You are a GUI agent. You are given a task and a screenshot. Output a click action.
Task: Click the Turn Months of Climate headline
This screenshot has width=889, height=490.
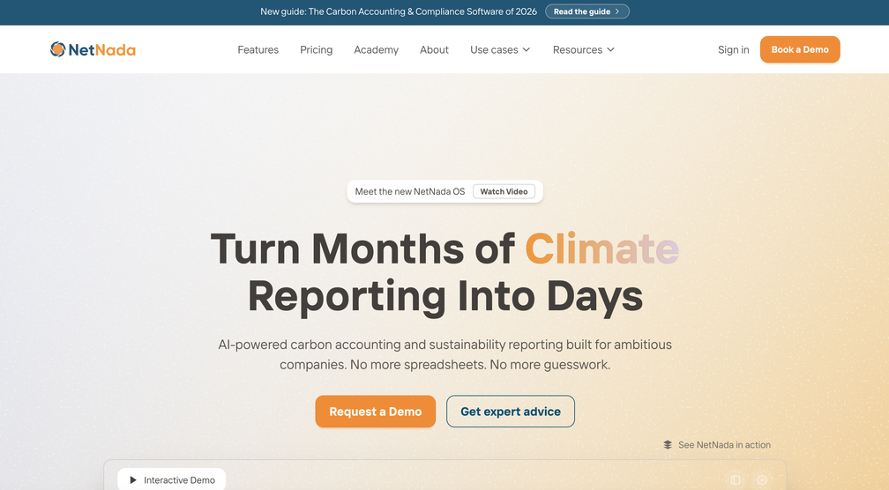[x=444, y=272]
